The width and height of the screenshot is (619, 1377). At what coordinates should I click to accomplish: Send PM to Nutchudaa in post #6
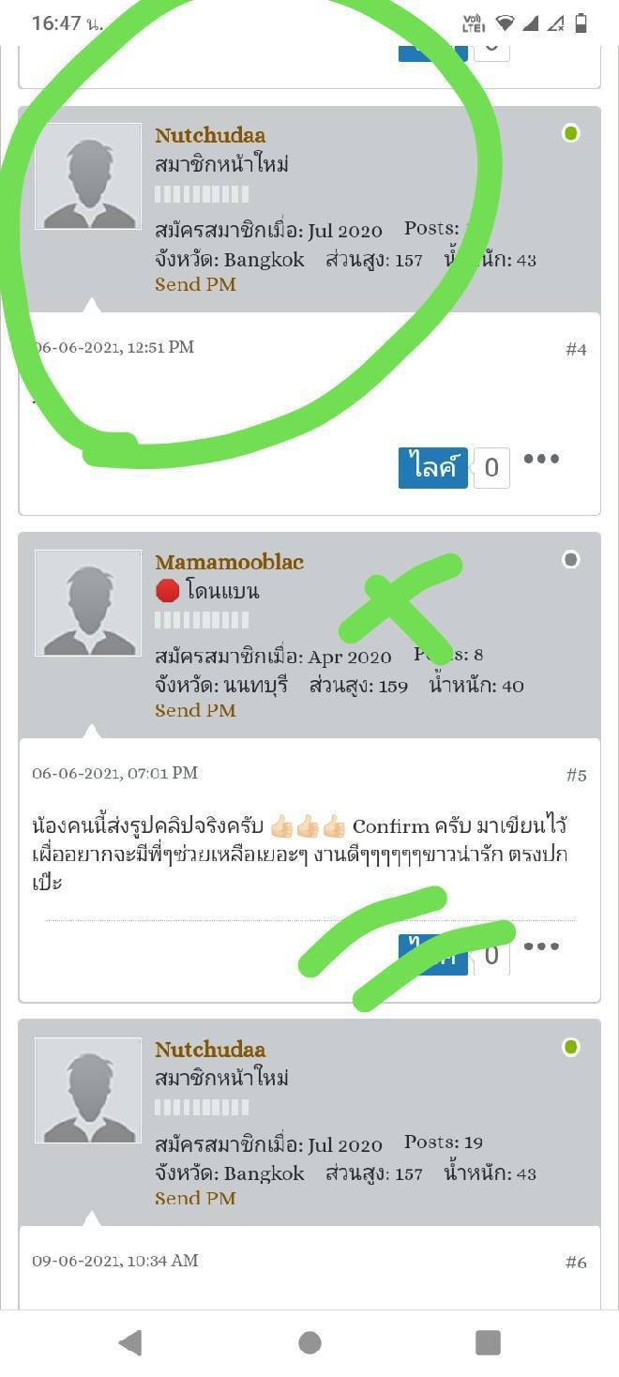tap(195, 1198)
